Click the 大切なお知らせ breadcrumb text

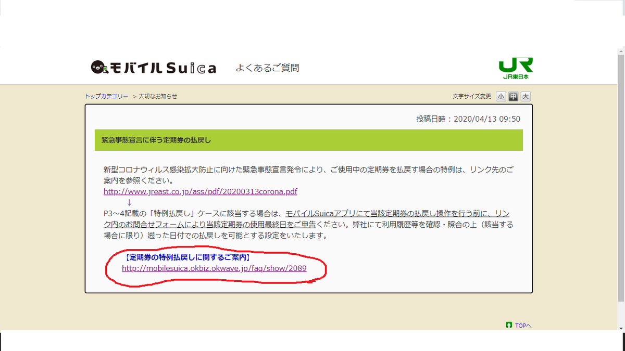point(158,96)
